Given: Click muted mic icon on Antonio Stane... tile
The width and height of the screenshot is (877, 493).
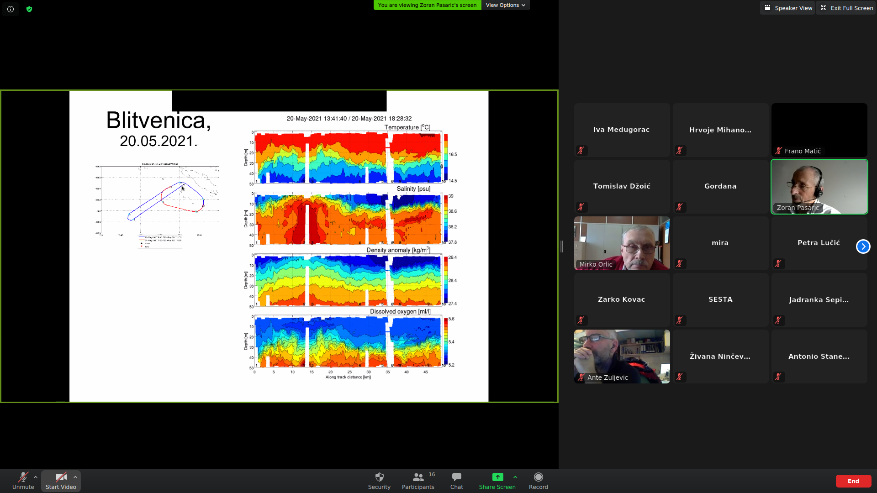Looking at the screenshot, I should pyautogui.click(x=778, y=377).
